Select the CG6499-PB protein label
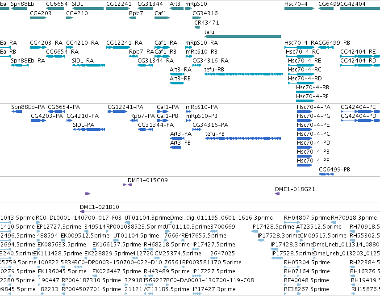 pos(334,170)
